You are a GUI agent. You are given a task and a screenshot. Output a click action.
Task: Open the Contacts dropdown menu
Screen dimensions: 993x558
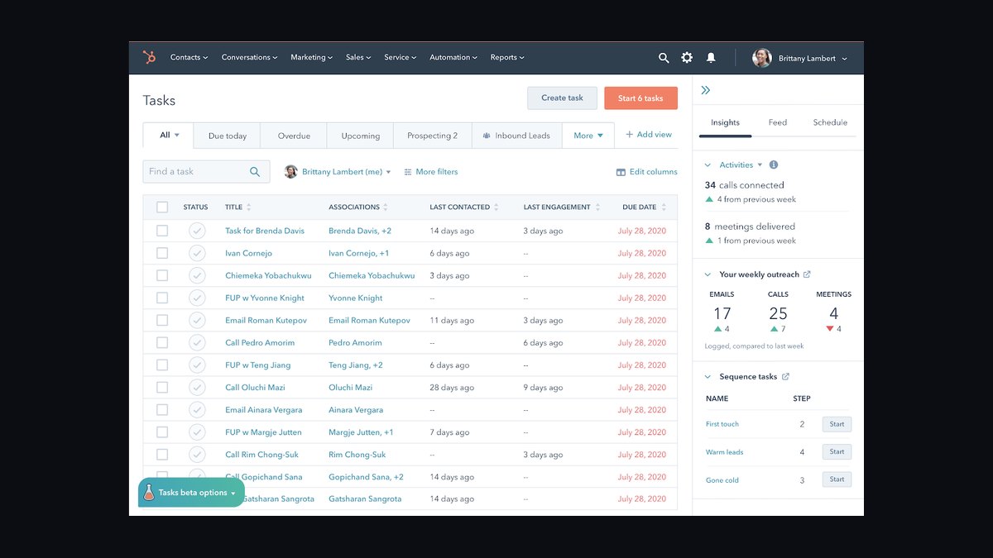pyautogui.click(x=189, y=58)
